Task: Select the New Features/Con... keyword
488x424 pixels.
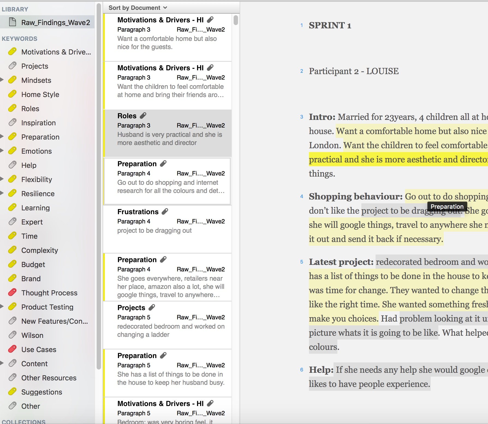Action: [x=47, y=321]
